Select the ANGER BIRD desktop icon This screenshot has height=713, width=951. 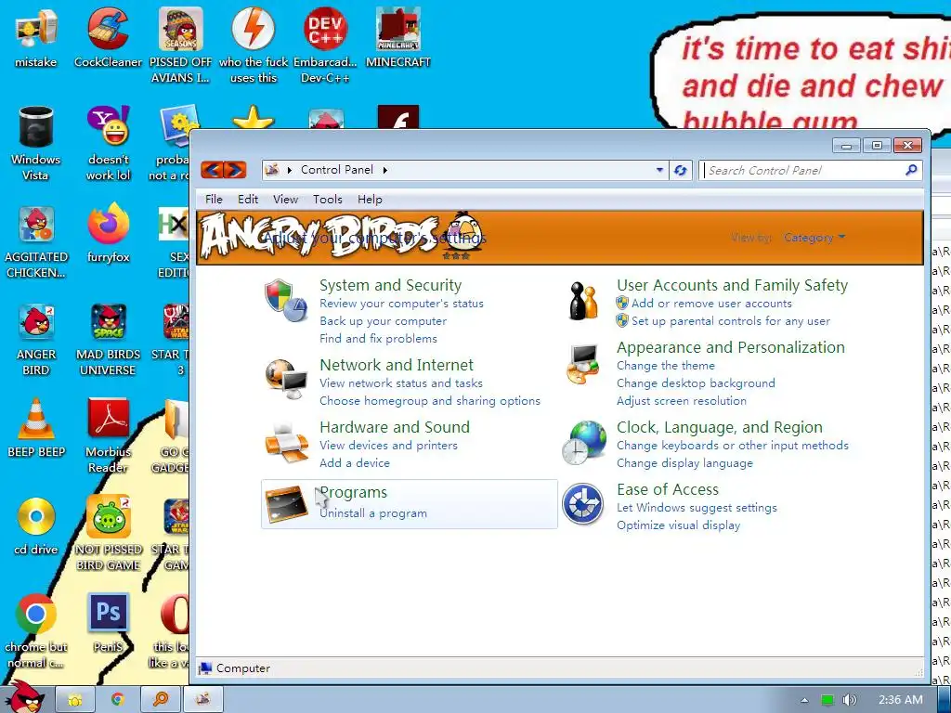tap(36, 321)
